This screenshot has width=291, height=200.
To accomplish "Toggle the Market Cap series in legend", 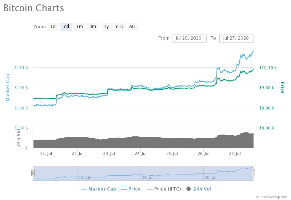I will click(98, 189).
